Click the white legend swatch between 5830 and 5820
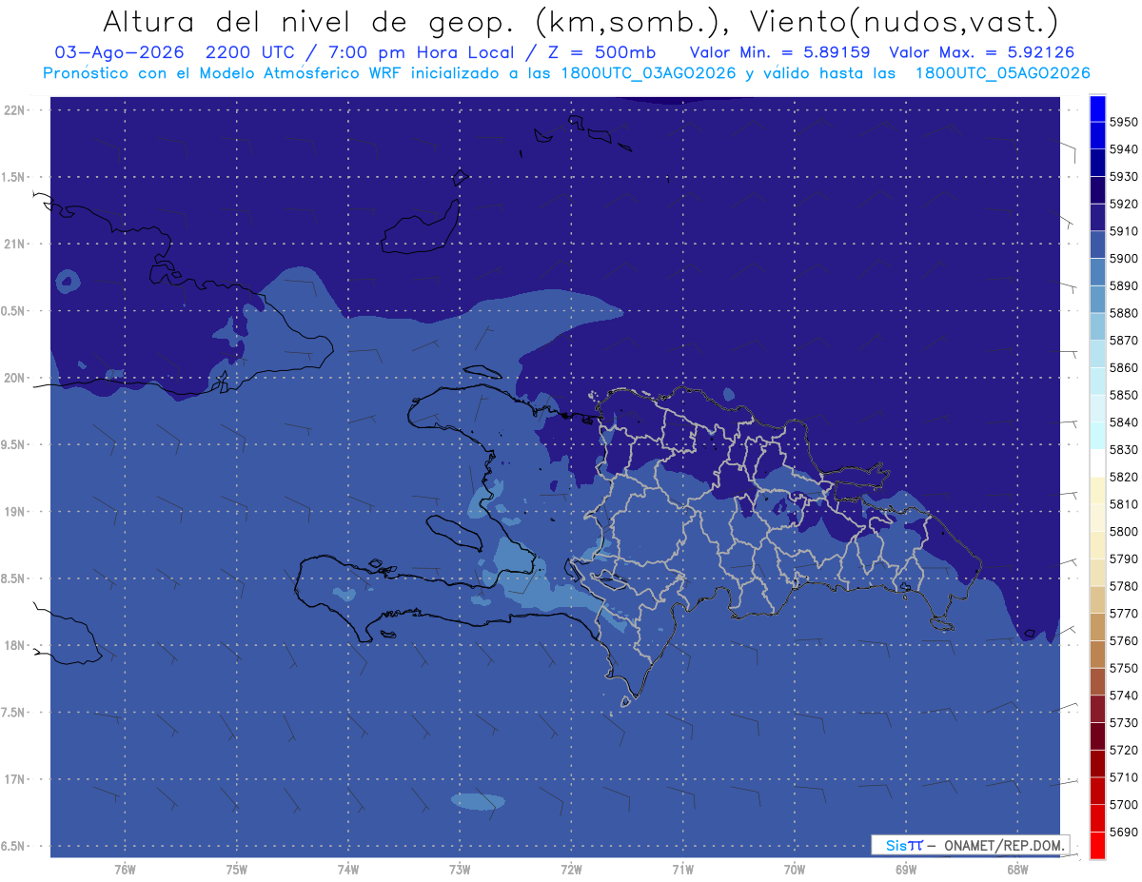Image resolution: width=1142 pixels, height=882 pixels. (1097, 462)
